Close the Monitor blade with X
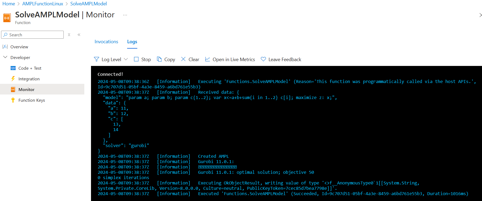Image resolution: width=482 pixels, height=201 pixels. 480,15
